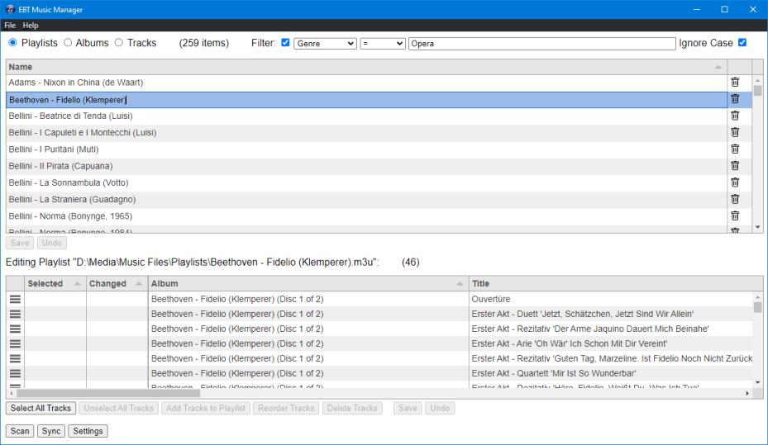Open the Genre filter field dropdown
Viewport: 768px width, 445px height.
tap(325, 44)
